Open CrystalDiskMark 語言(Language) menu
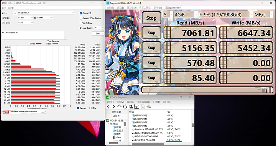 173,8
